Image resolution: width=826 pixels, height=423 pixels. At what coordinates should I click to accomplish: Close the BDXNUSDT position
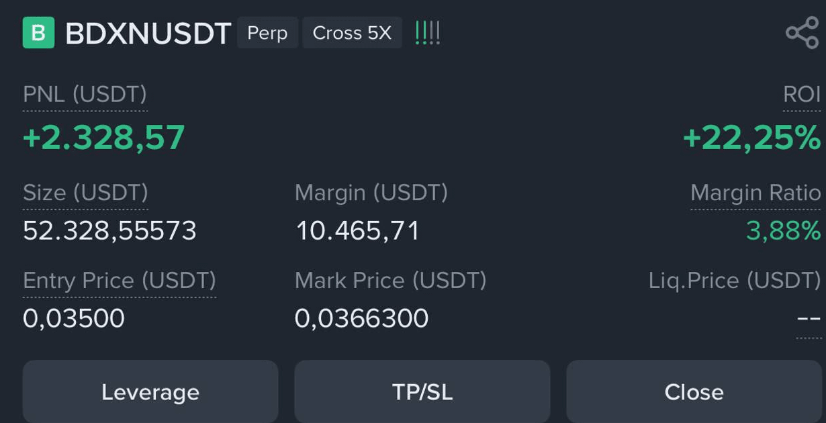pyautogui.click(x=694, y=392)
